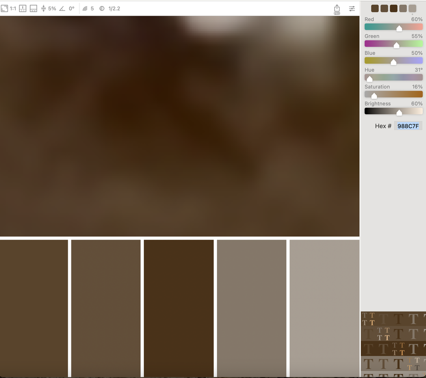This screenshot has height=378, width=426.
Task: Select second medium brown swatch in sidebar
Action: point(384,9)
